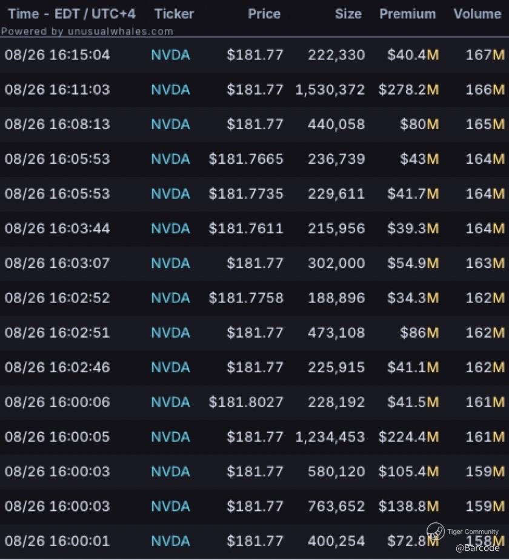Click NVDA ticker in the 16:00:01 row
Image resolution: width=509 pixels, height=560 pixels.
170,541
